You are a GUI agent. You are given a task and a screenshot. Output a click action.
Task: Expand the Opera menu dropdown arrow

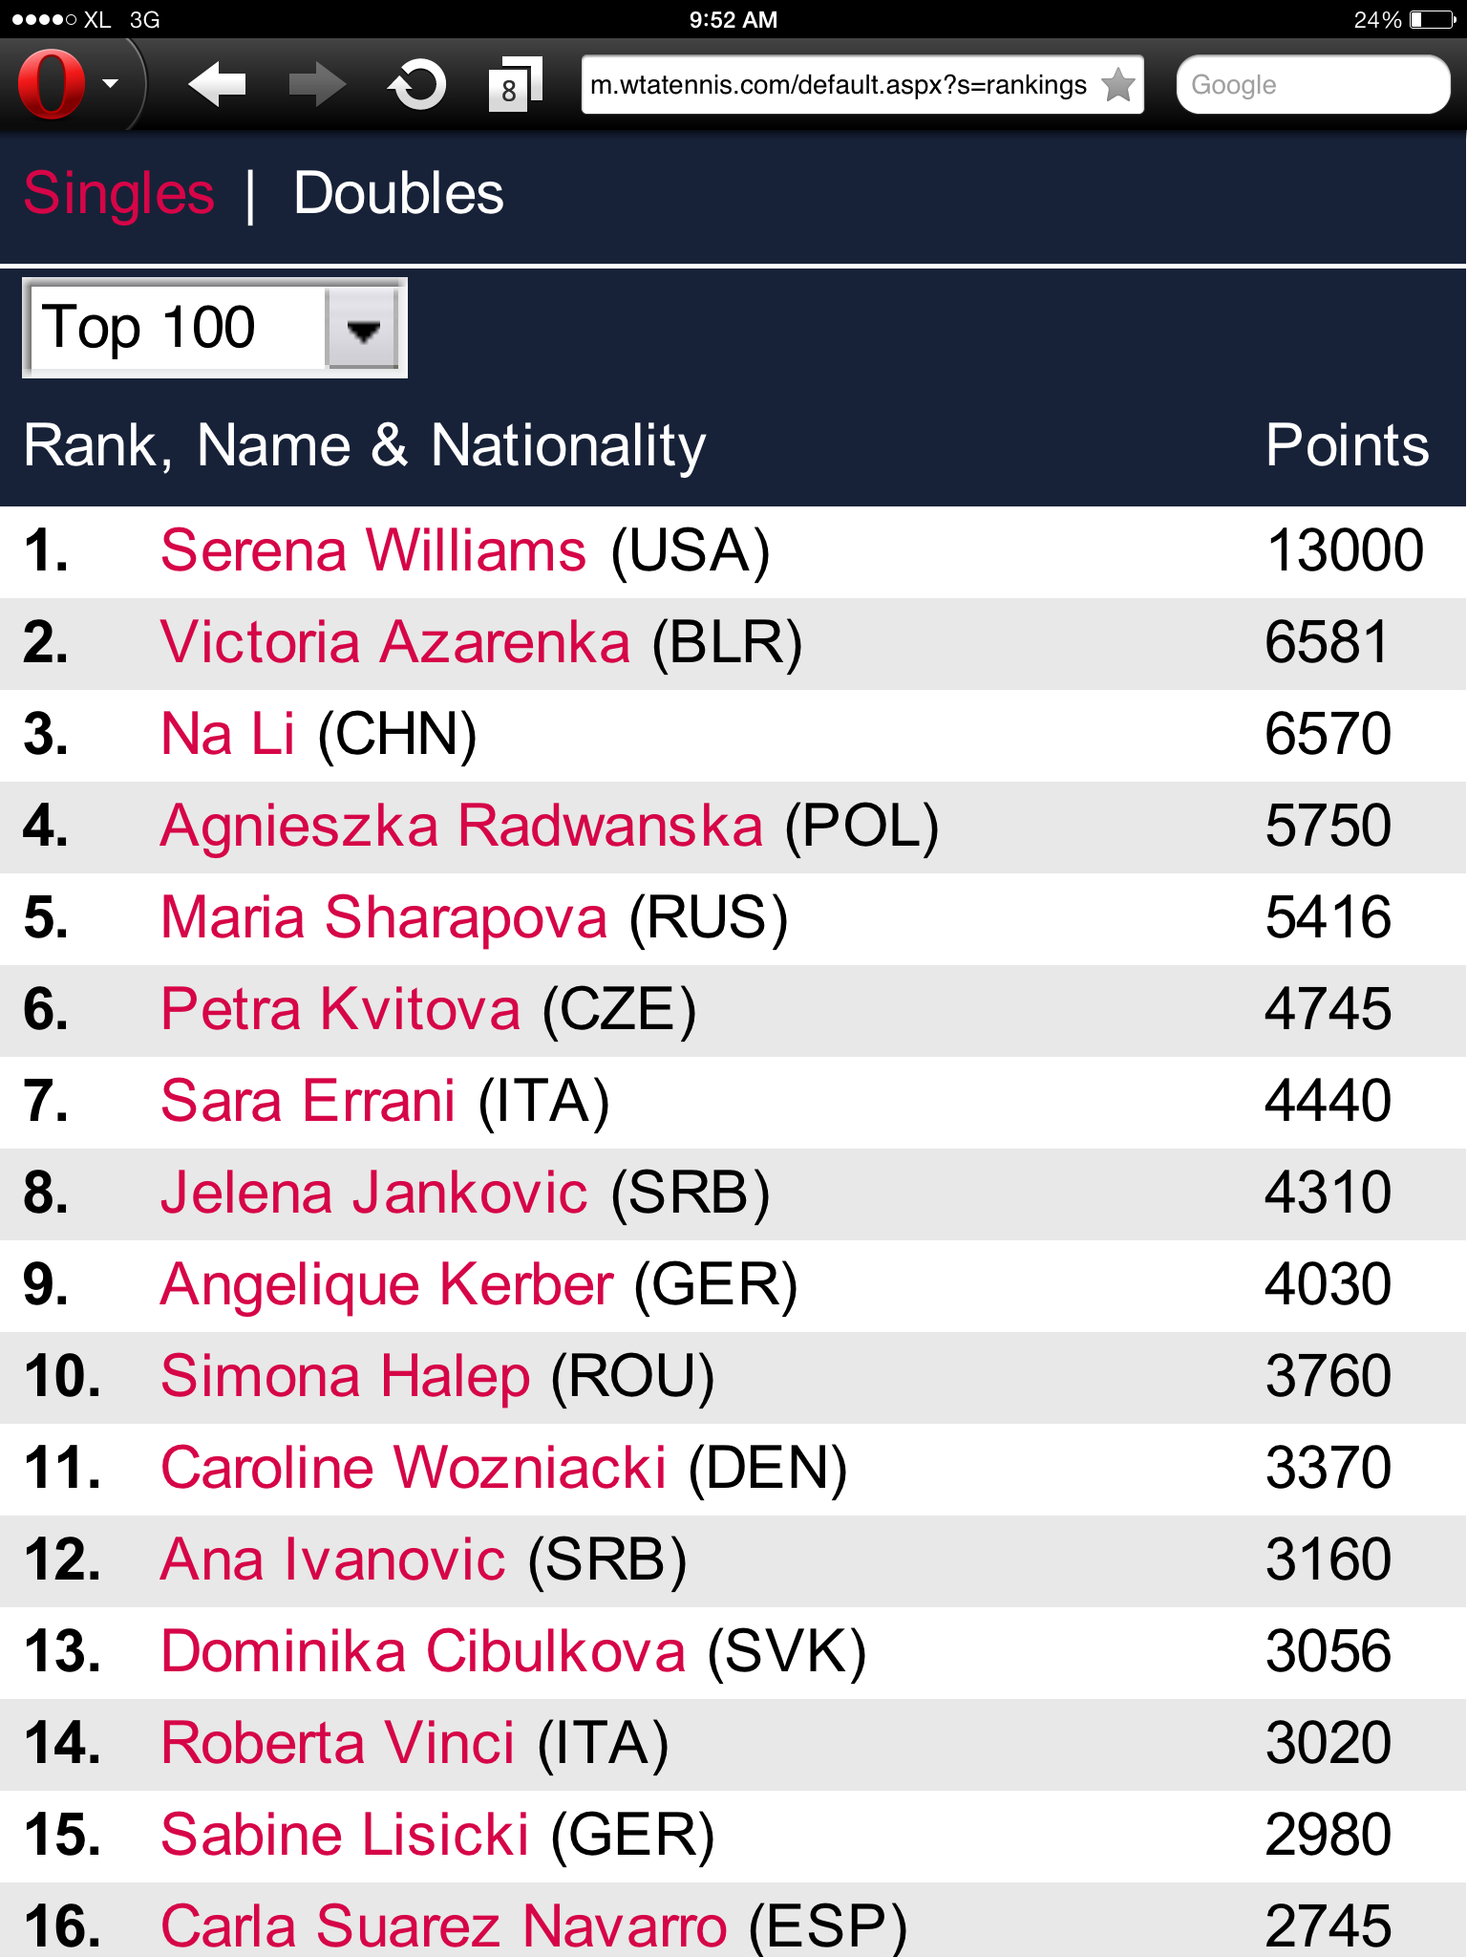(x=111, y=84)
